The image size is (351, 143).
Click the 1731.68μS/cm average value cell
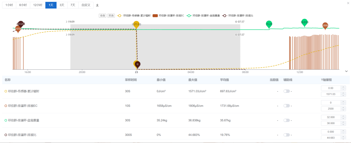coord(230,106)
